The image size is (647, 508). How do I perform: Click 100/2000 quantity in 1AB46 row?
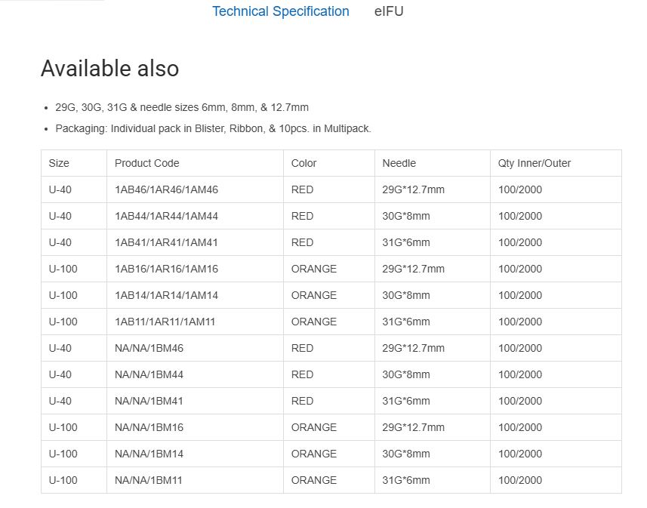click(520, 189)
